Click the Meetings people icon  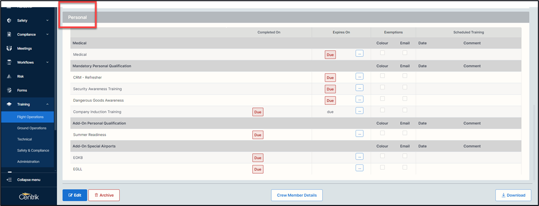(x=9, y=48)
